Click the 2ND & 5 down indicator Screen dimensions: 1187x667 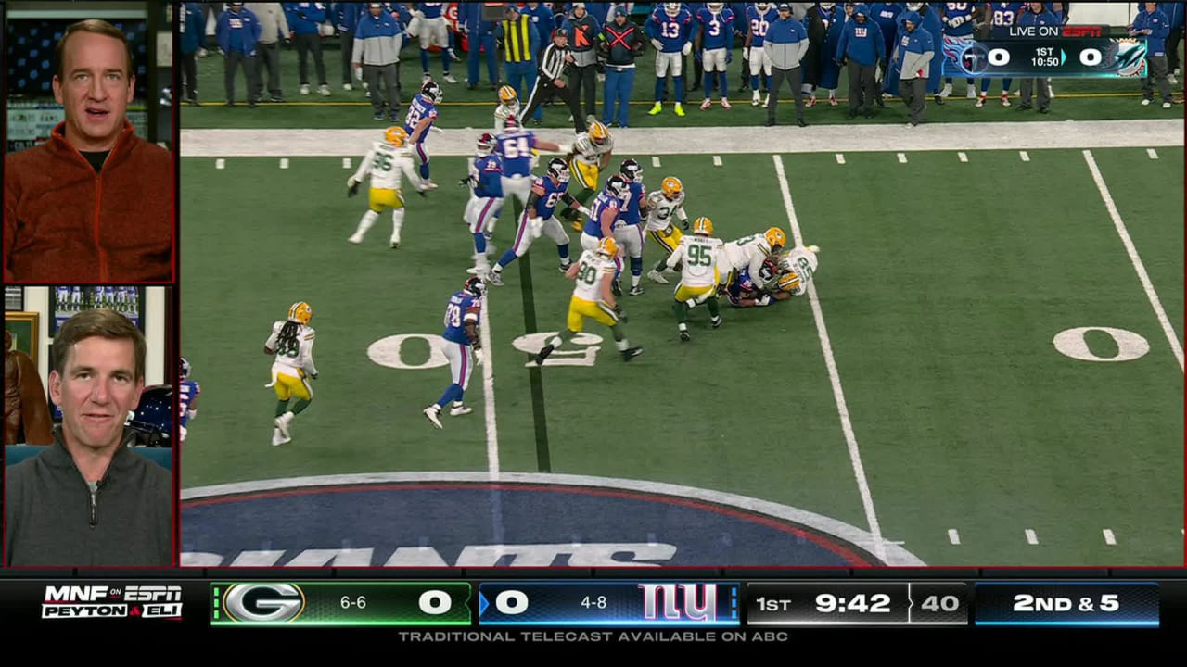1066,603
